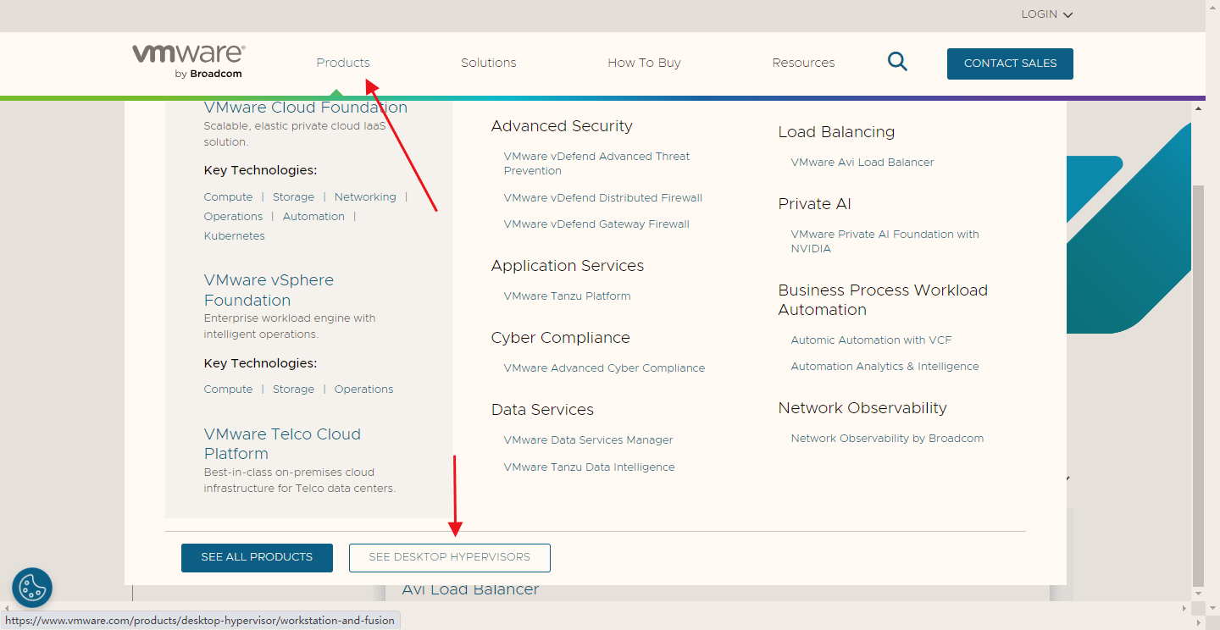Open VMware vDefend Distributed Firewall link
This screenshot has height=630, width=1220.
(x=603, y=197)
